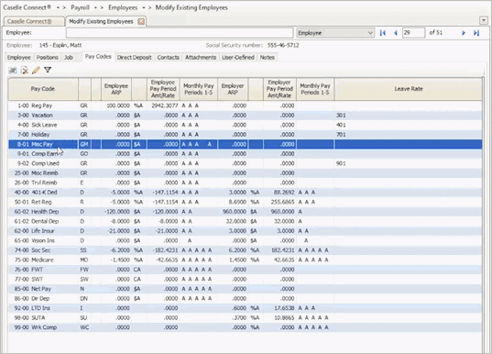The width and height of the screenshot is (492, 354).
Task: Open the Job tab
Action: (69, 57)
